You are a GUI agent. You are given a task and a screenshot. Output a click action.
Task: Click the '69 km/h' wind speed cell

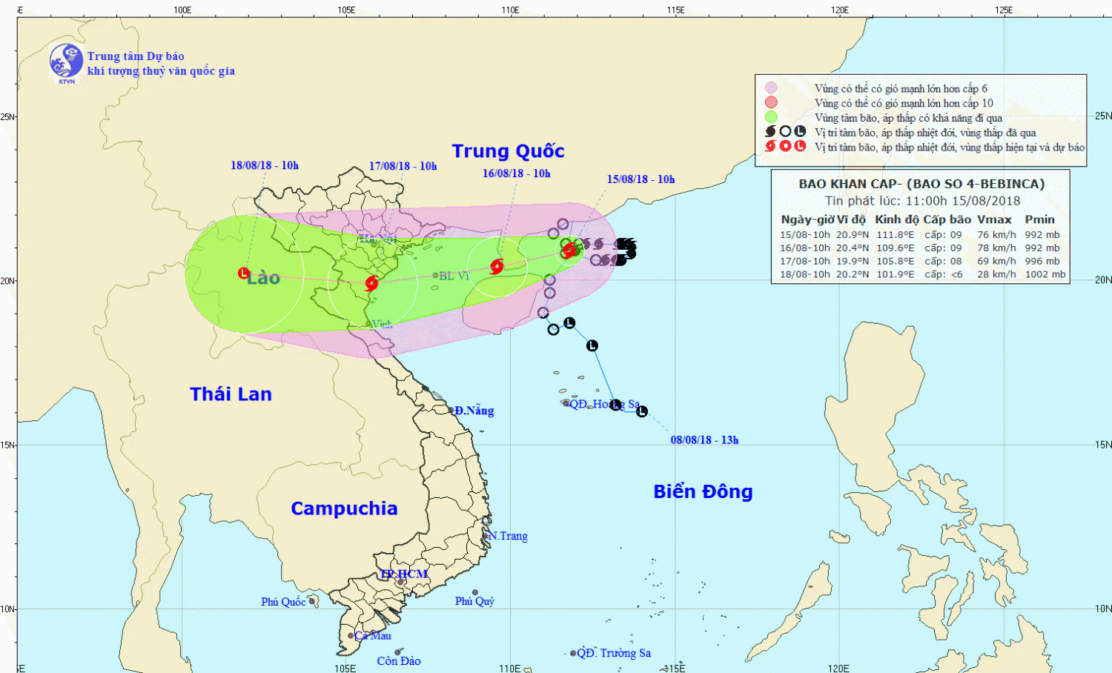click(996, 261)
